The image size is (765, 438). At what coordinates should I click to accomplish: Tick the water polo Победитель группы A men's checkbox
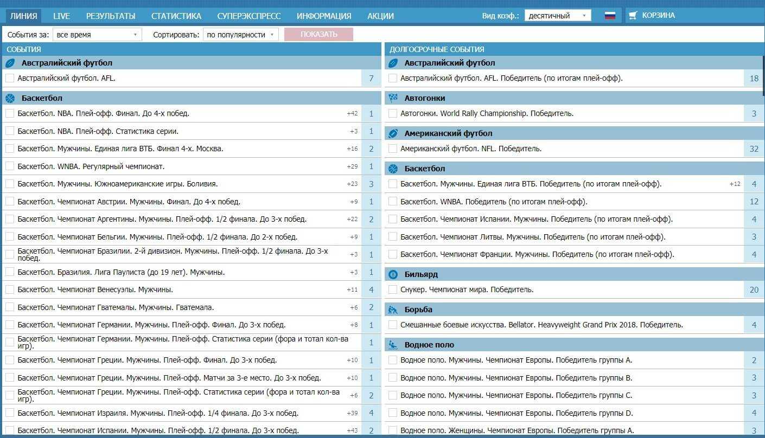393,360
